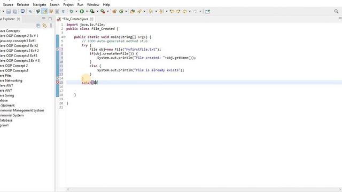Click the magnifier search icon at far right
The width and height of the screenshot is (342, 192).
[336, 11]
